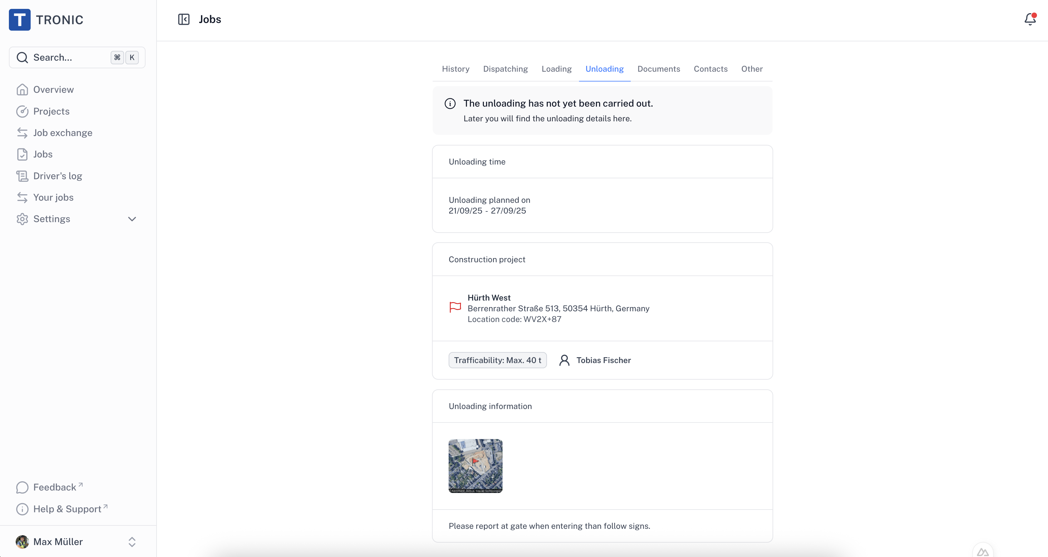Click the red flag project icon
The width and height of the screenshot is (1048, 557).
pos(455,307)
